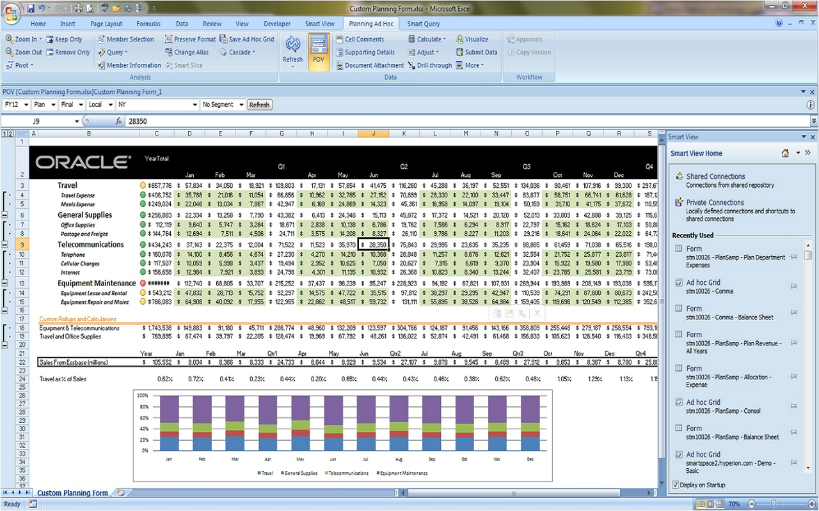Select the Submit Data icon

click(477, 52)
